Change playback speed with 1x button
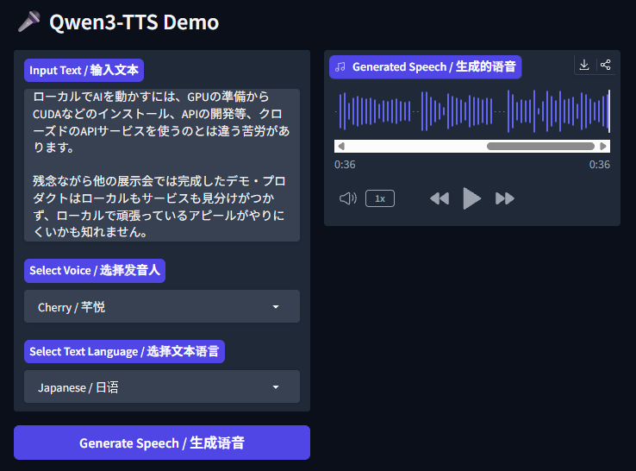The image size is (636, 471). (x=380, y=198)
